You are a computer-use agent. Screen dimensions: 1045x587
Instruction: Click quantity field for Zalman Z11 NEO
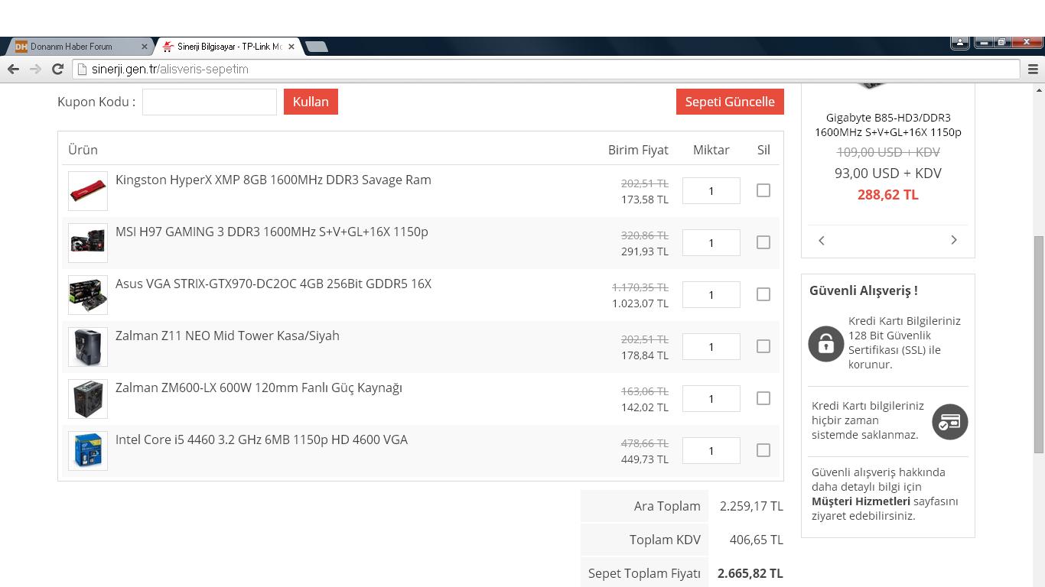(x=711, y=347)
